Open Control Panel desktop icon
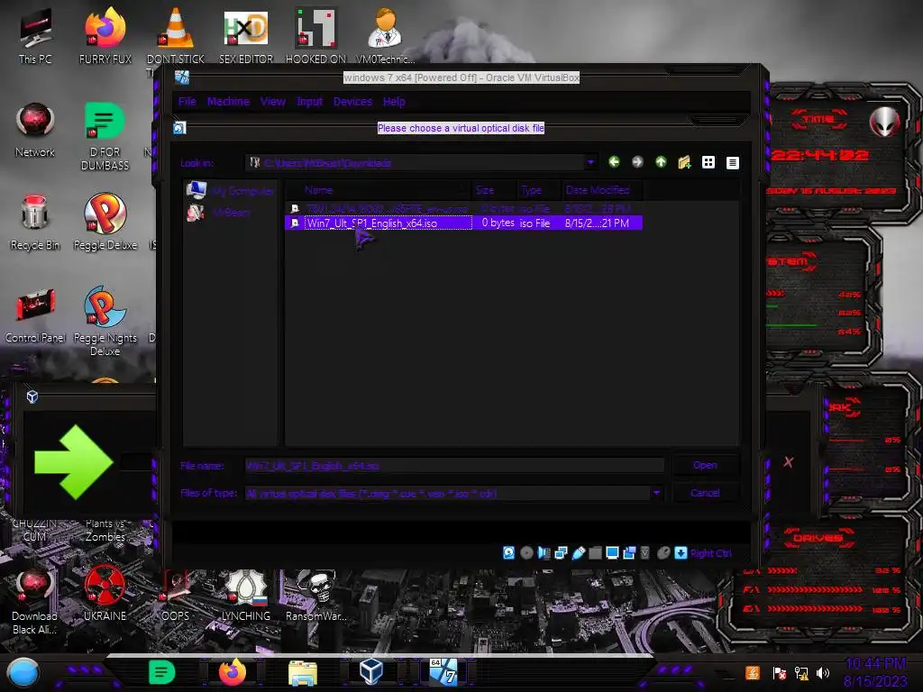Screen dimensions: 923x692 [x=35, y=315]
